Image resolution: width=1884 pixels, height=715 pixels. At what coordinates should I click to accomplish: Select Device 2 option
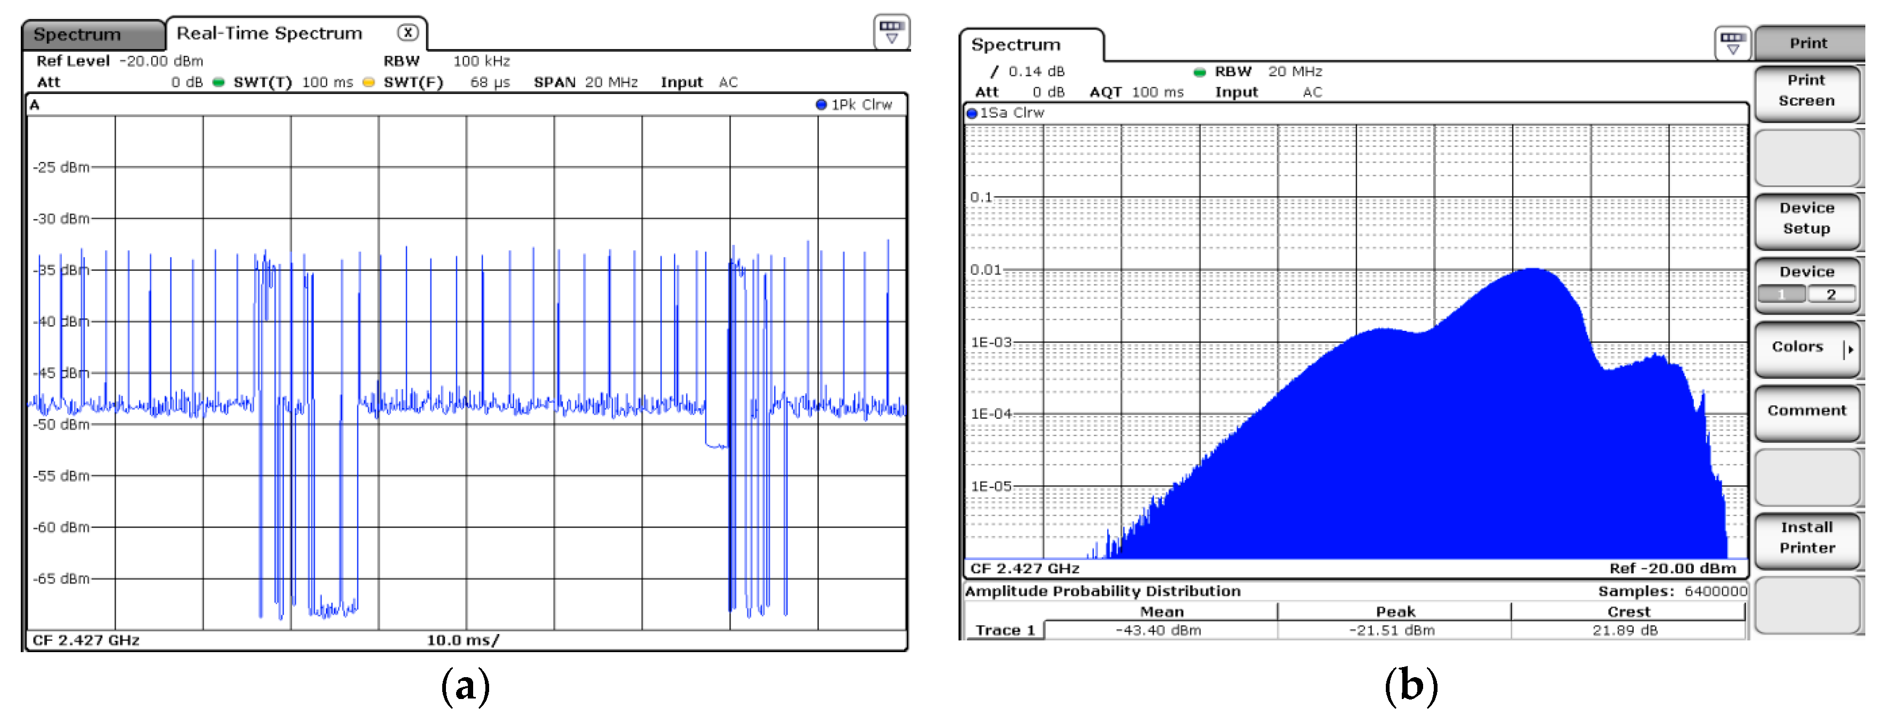click(1831, 295)
